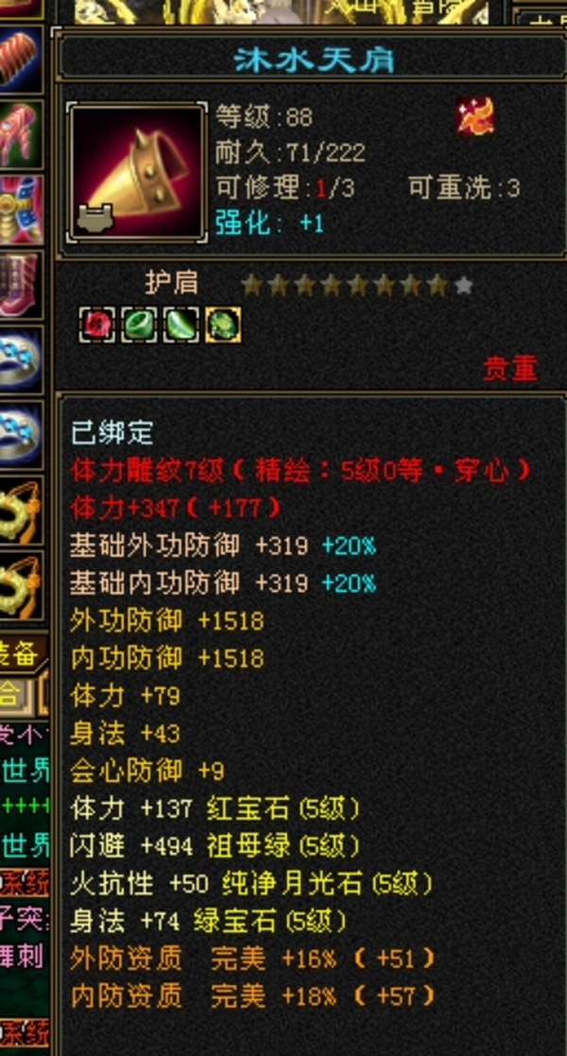This screenshot has height=1056, width=567.
Task: Select the moonstone gem in third socket
Action: click(x=181, y=325)
